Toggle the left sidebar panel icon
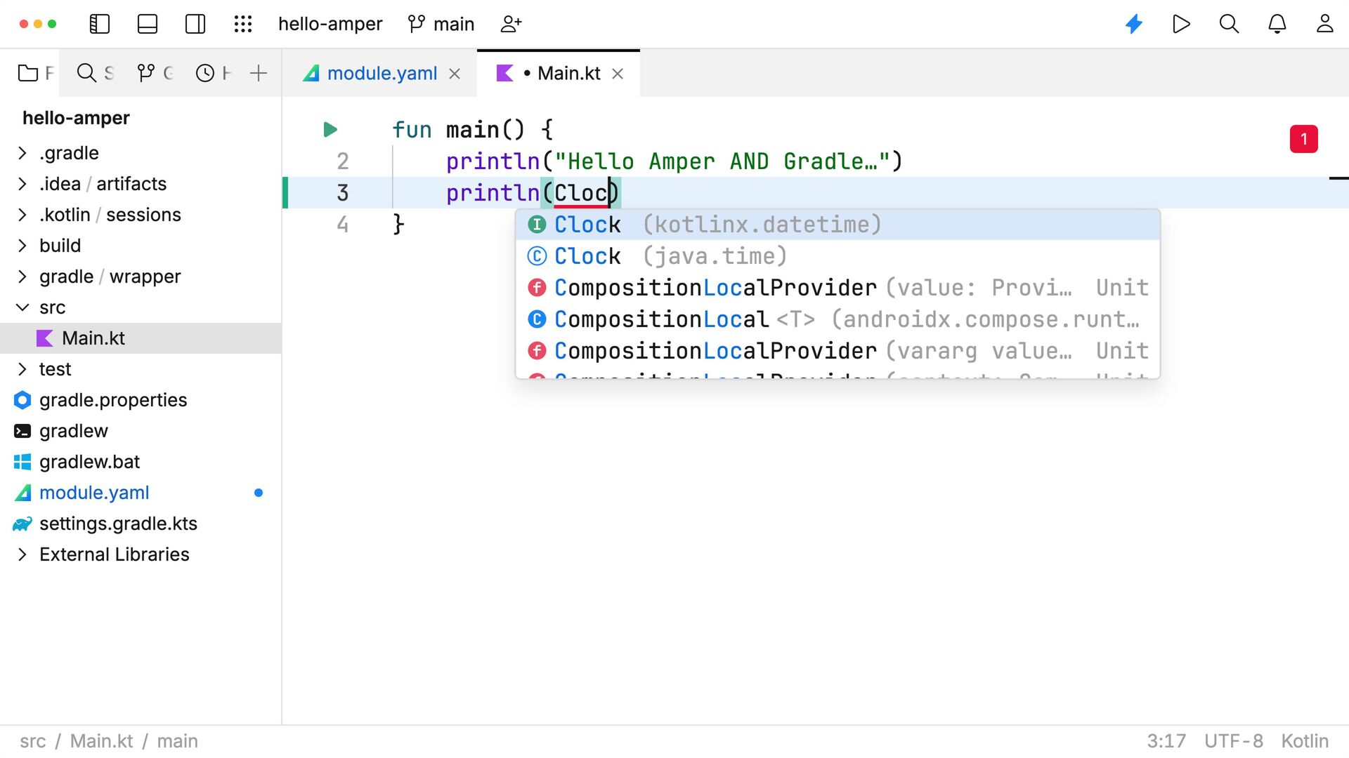The width and height of the screenshot is (1349, 758). click(100, 24)
